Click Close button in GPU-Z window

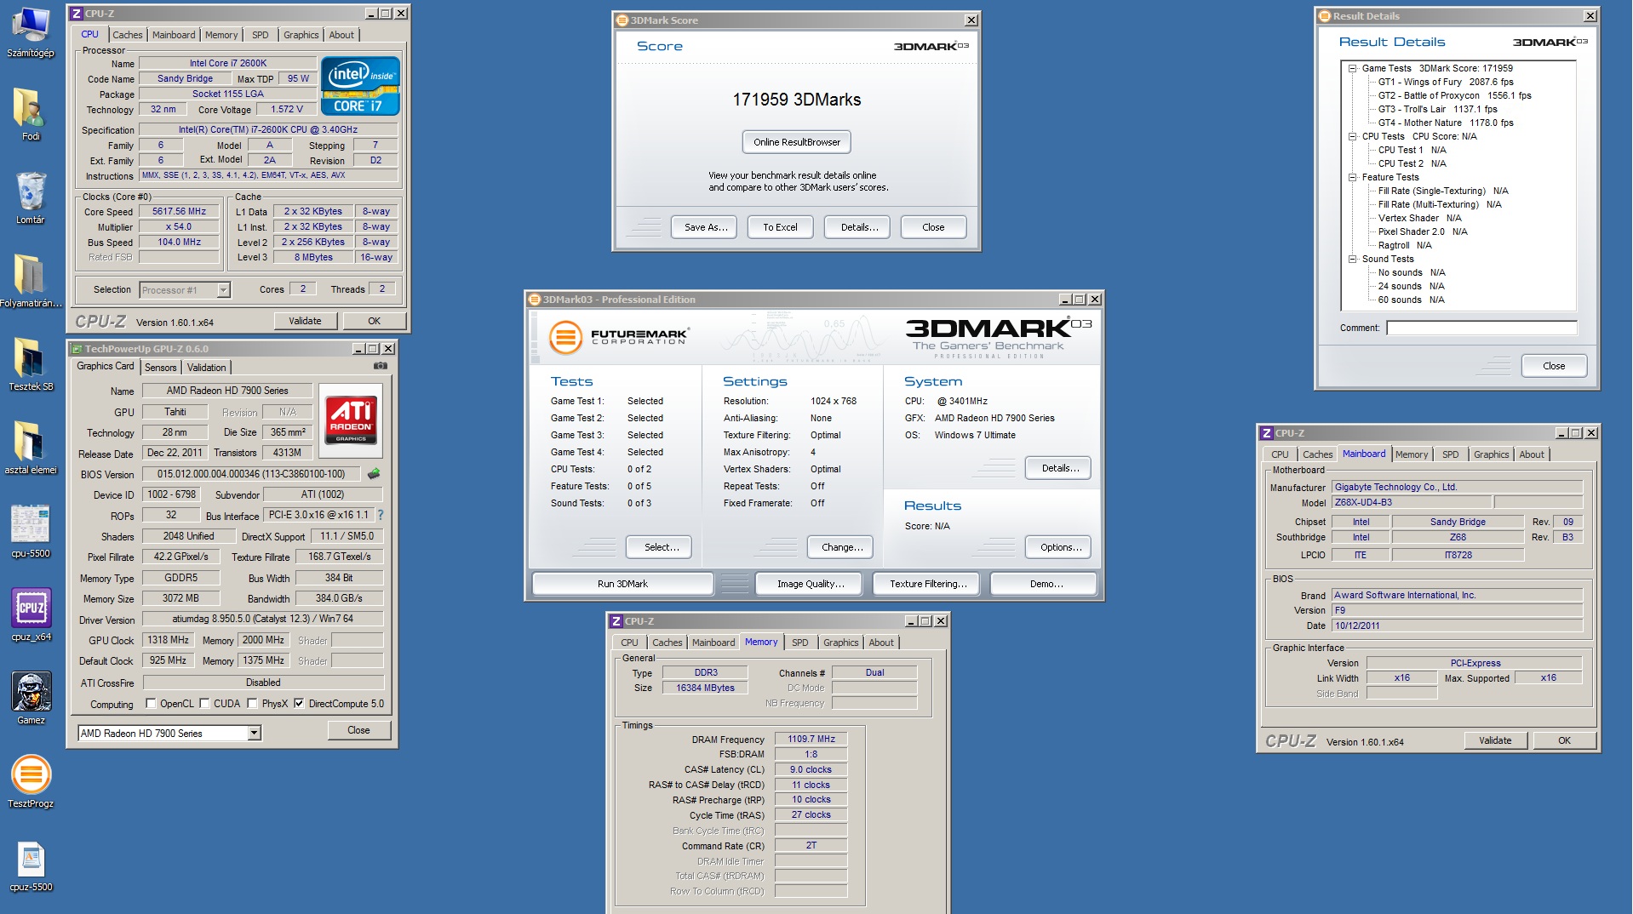[358, 730]
